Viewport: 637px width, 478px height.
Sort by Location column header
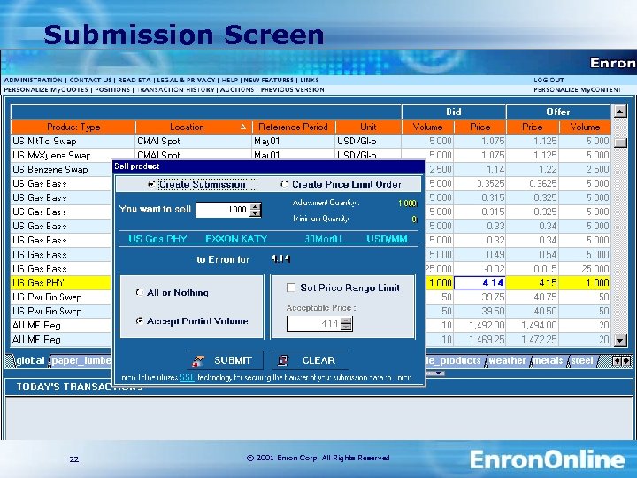click(194, 127)
